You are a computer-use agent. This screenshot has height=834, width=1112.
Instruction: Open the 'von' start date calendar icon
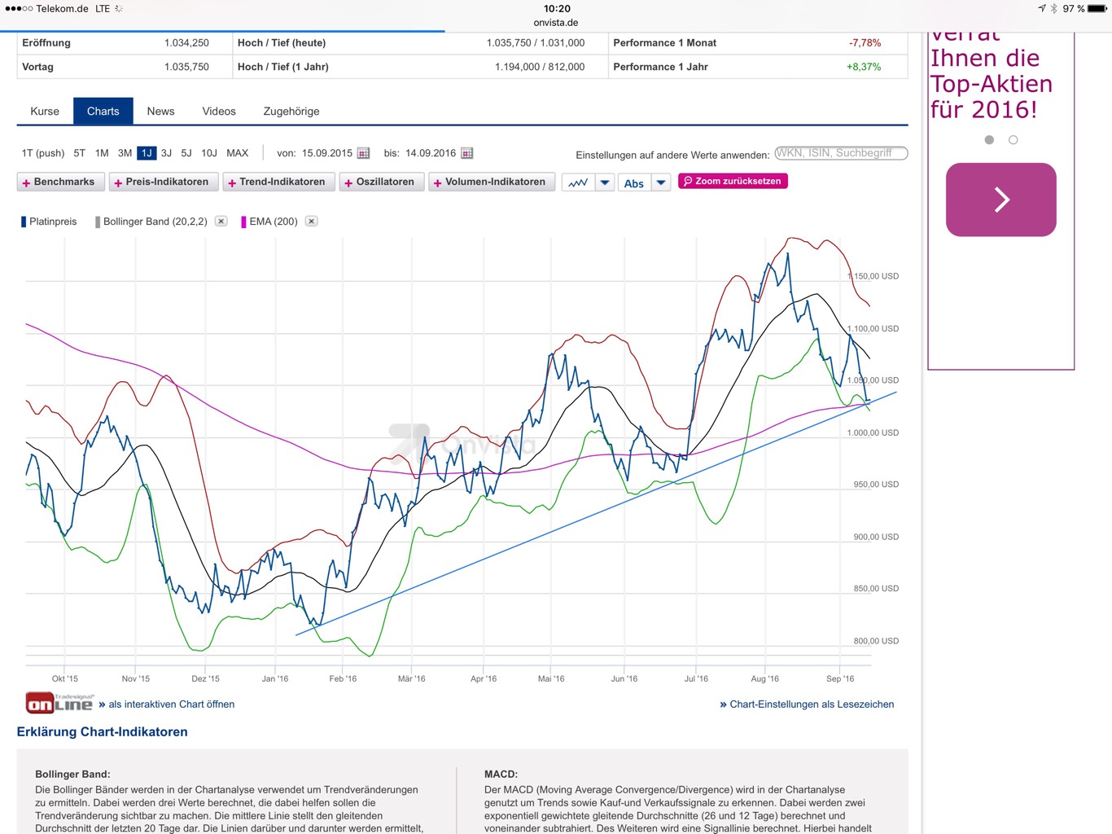coord(364,153)
